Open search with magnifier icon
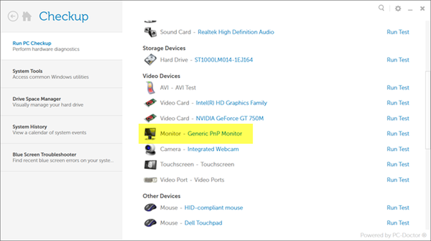The height and width of the screenshot is (241, 431). (381, 8)
